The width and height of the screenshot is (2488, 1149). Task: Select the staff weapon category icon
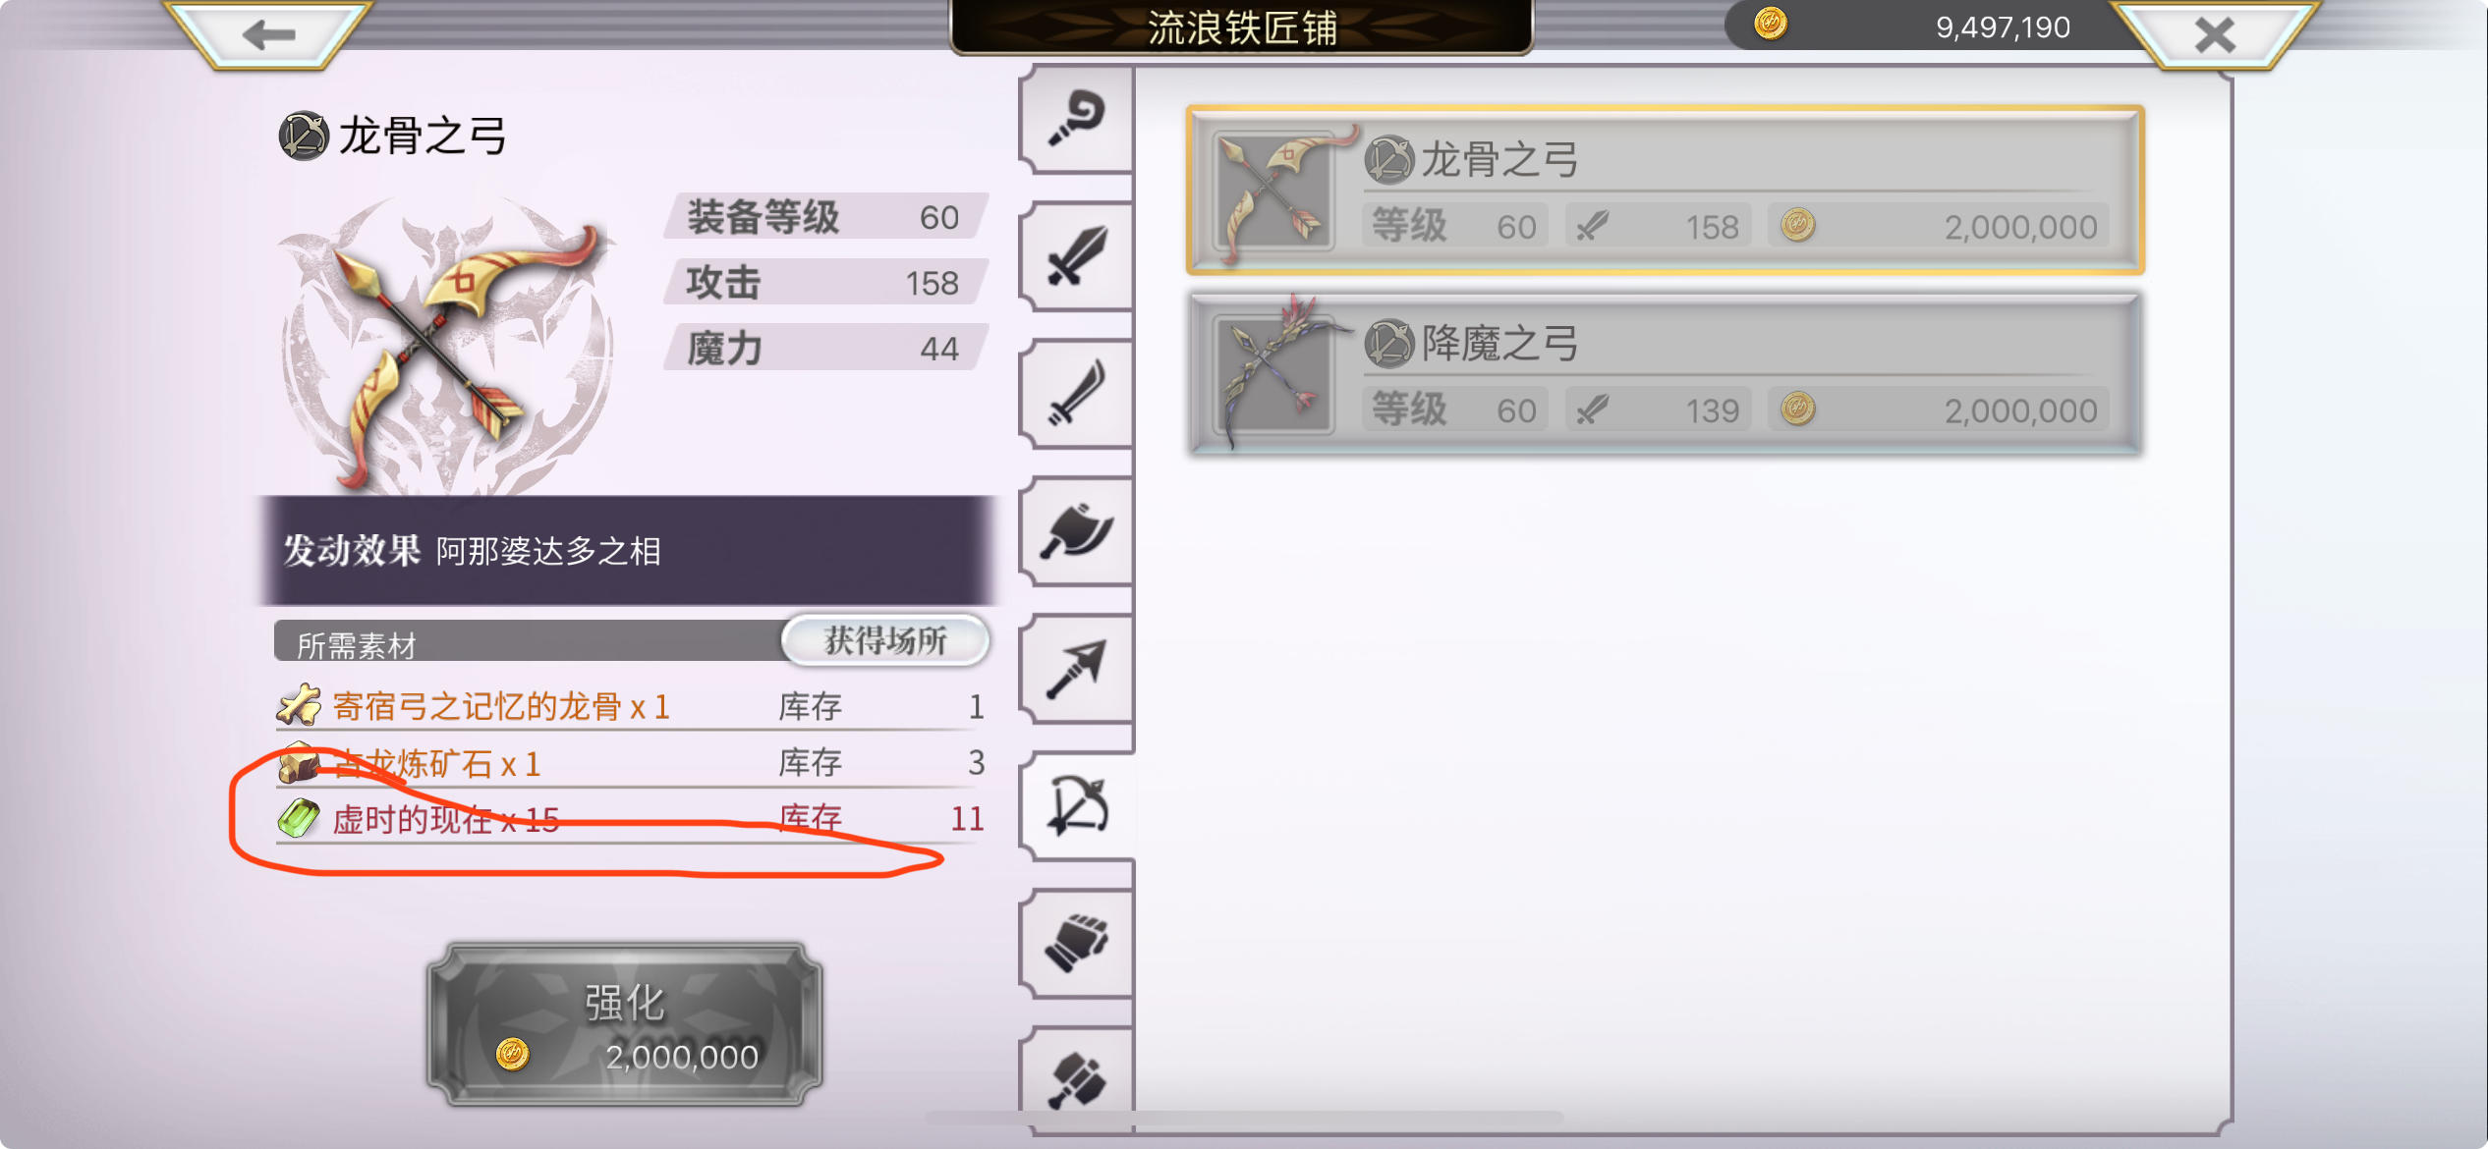click(1077, 120)
